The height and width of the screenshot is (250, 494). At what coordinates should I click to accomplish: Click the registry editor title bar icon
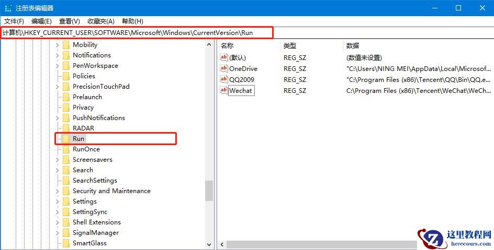click(x=8, y=8)
